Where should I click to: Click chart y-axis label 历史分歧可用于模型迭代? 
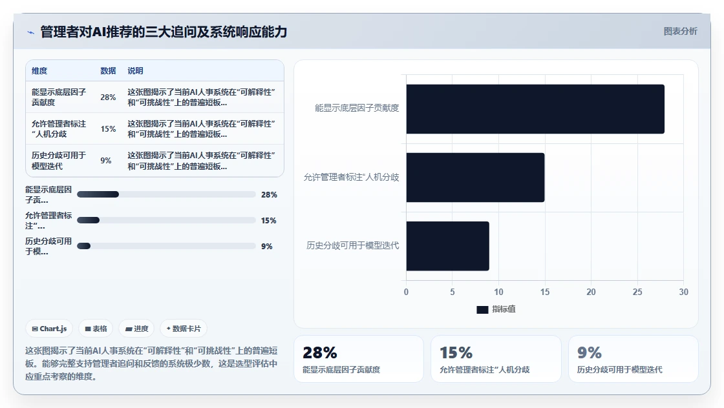[x=353, y=246]
